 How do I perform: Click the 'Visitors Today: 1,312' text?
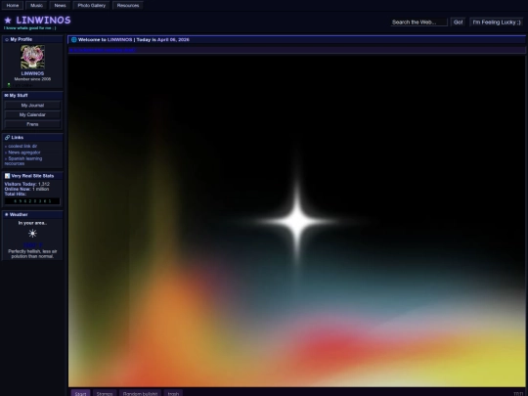27,184
